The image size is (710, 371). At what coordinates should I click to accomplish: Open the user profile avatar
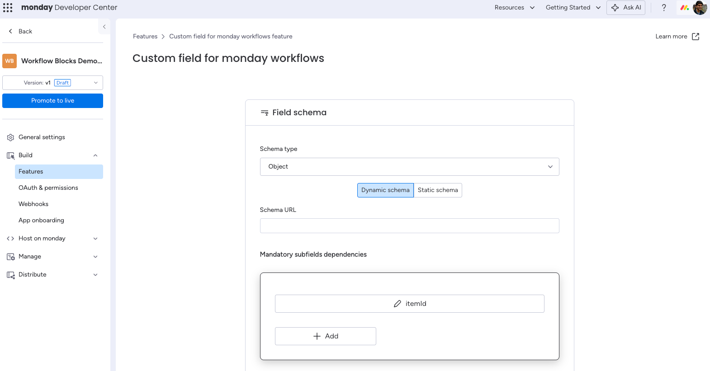click(x=700, y=8)
